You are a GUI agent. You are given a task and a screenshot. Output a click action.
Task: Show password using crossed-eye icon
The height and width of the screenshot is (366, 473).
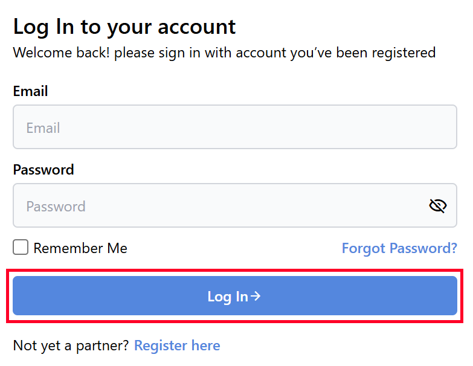437,206
